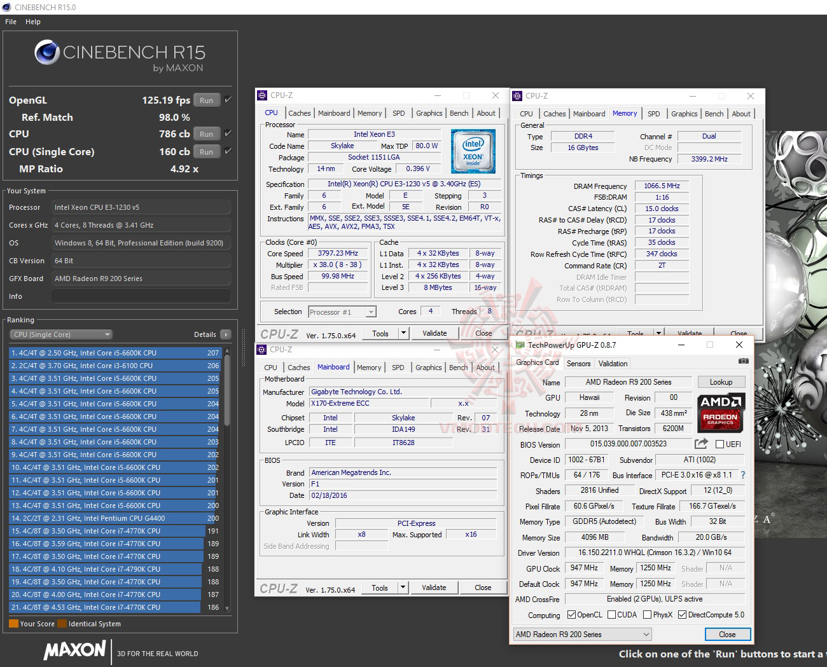Click the title bar icon of the CPU-Z Memory window
This screenshot has width=827, height=667.
517,96
